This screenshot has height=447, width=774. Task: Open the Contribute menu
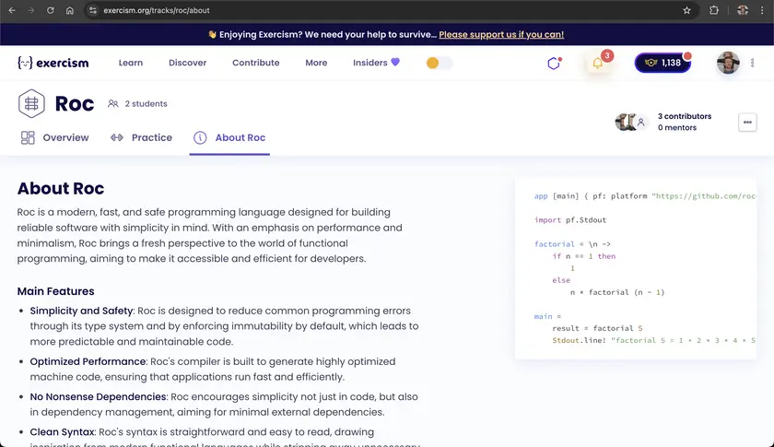tap(256, 63)
